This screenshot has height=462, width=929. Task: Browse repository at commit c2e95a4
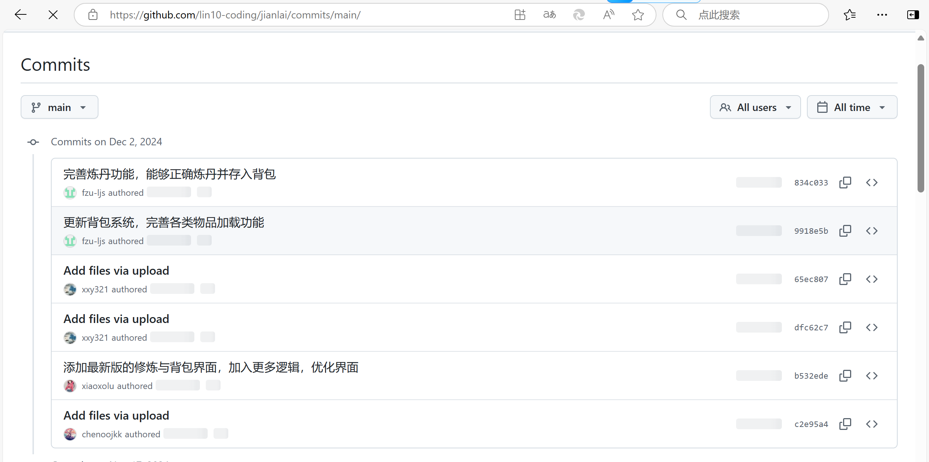click(x=872, y=424)
